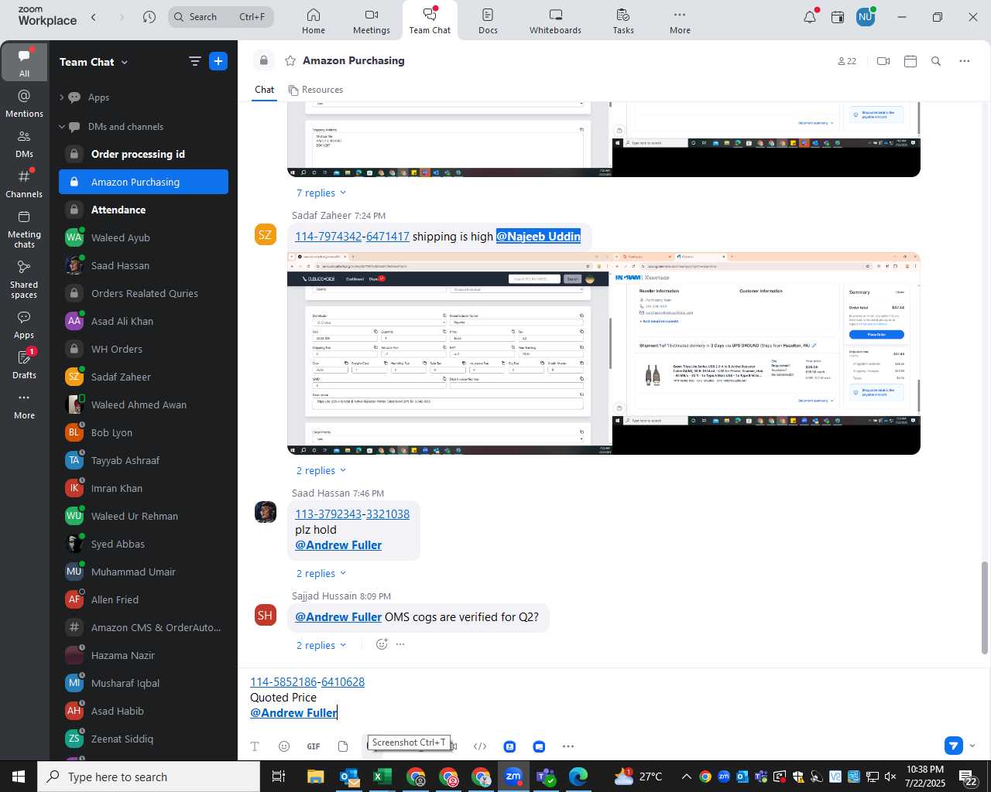
Task: Expand the Apps tree section
Action: pyautogui.click(x=62, y=97)
